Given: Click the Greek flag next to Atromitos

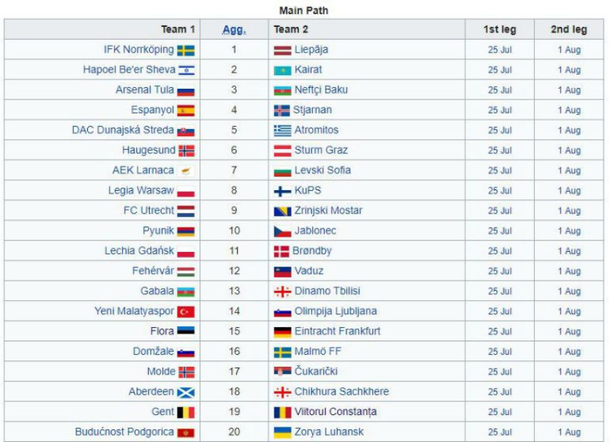Looking at the screenshot, I should click(282, 131).
